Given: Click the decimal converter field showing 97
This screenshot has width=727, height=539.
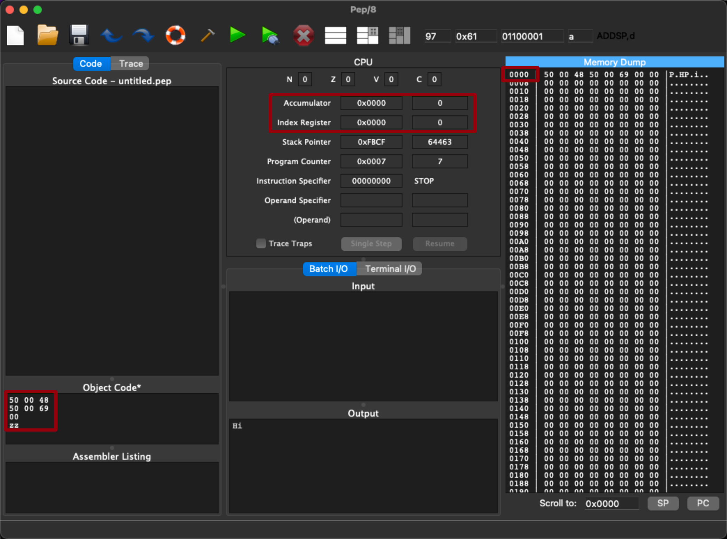Looking at the screenshot, I should [437, 36].
